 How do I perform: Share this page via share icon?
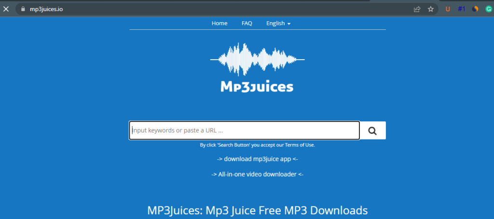pos(417,9)
